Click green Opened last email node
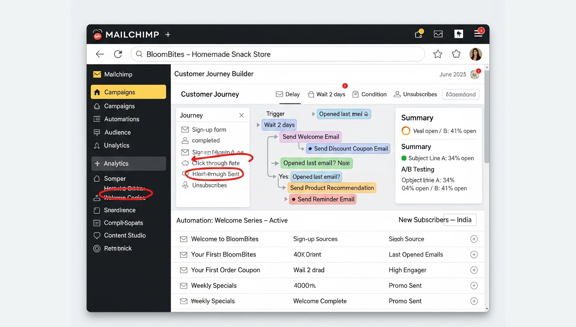The height and width of the screenshot is (327, 576). point(316,163)
